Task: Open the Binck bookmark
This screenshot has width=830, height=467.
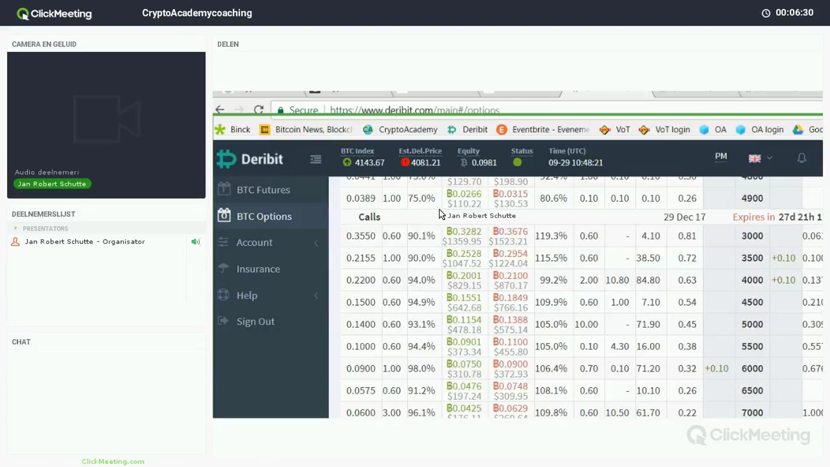Action: click(233, 129)
